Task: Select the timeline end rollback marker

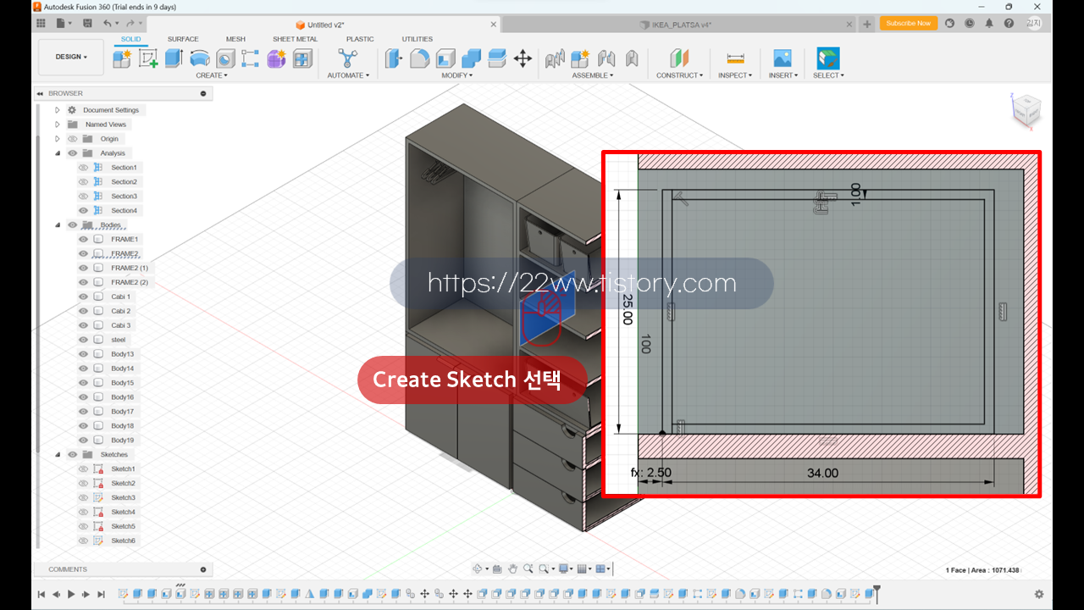Action: coord(877,592)
